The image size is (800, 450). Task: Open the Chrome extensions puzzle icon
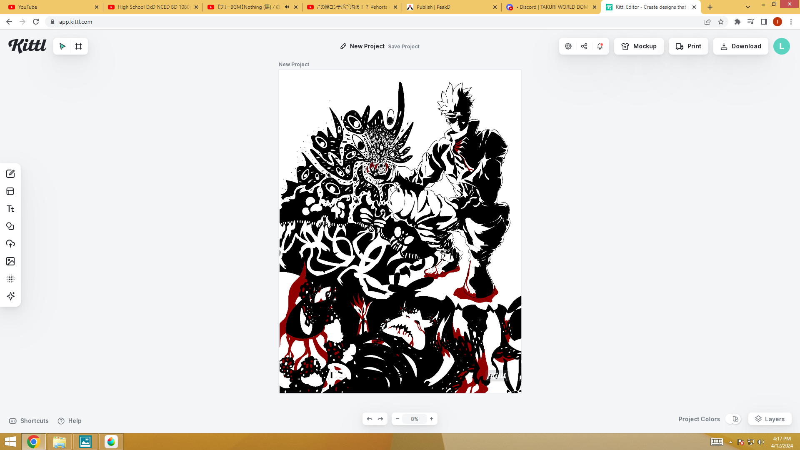coord(737,22)
